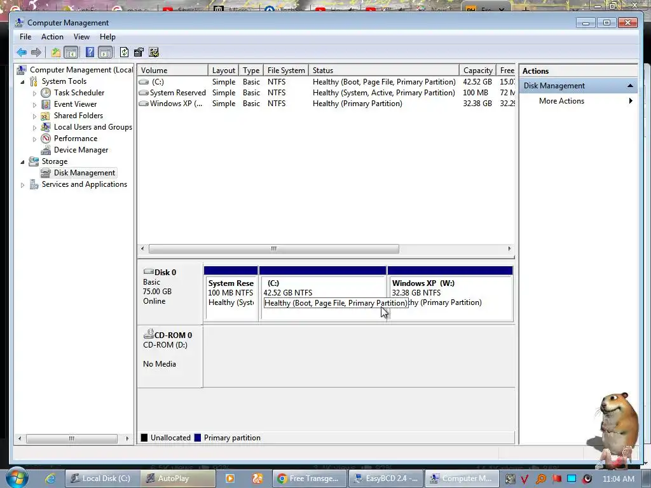Viewport: 651px width, 488px height.
Task: Collapse the Storage node
Action: [x=22, y=162]
